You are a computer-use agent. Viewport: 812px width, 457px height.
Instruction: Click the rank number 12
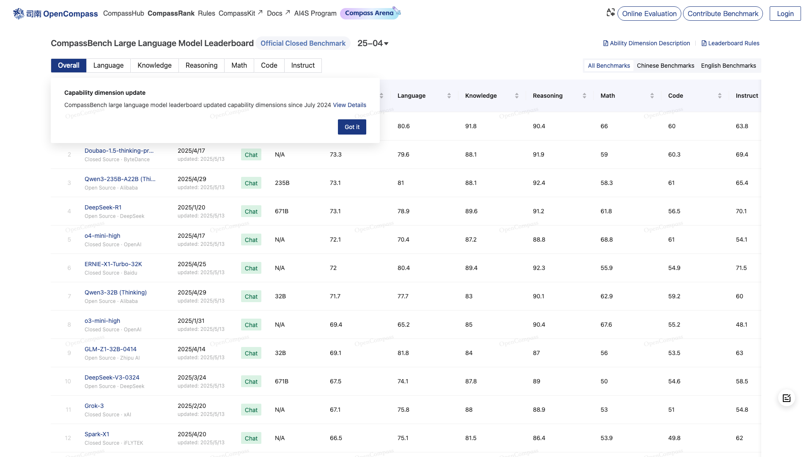pos(68,438)
